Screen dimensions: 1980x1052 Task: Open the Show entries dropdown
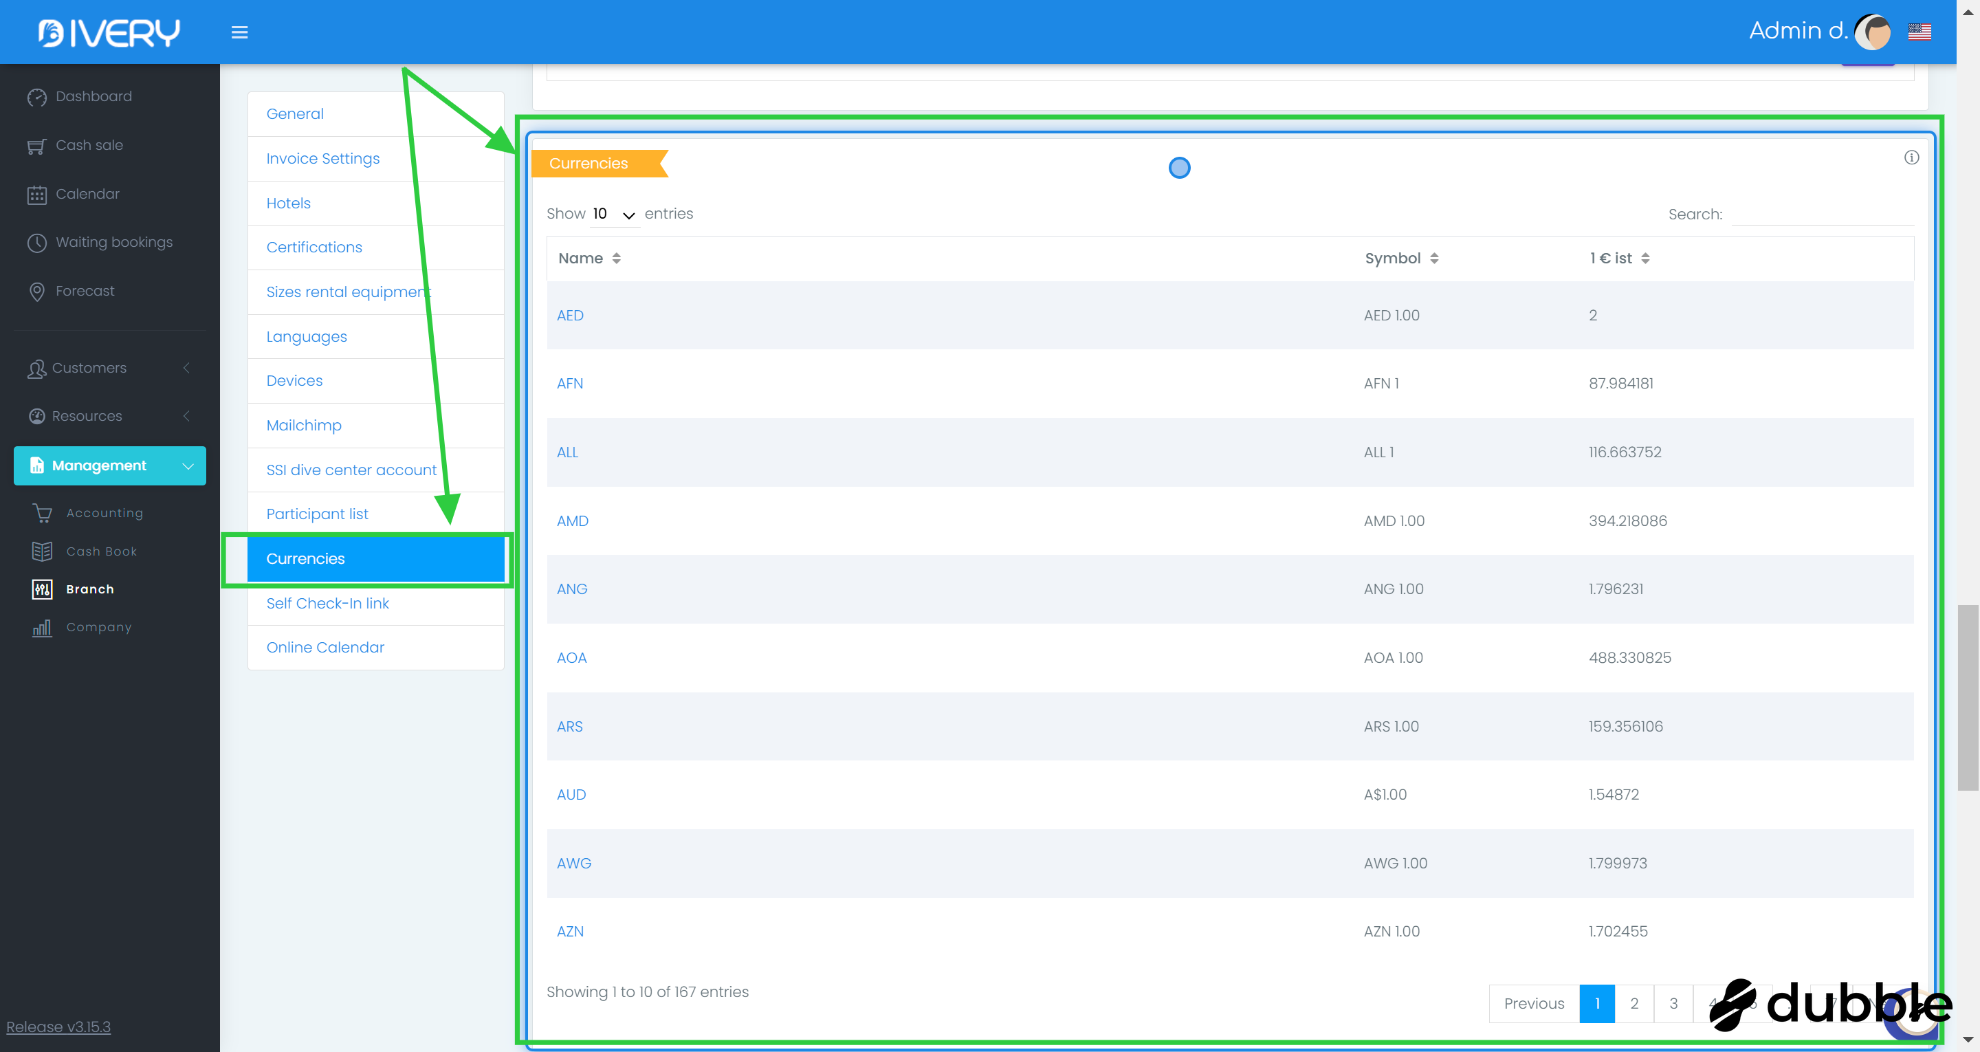[614, 215]
